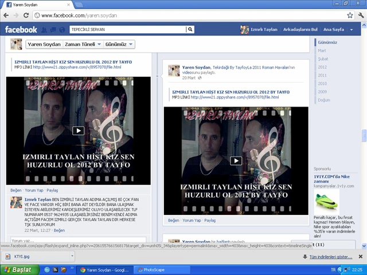This screenshot has width=367, height=275.
Task: Click Paylaş under the left video
Action: pos(52,190)
